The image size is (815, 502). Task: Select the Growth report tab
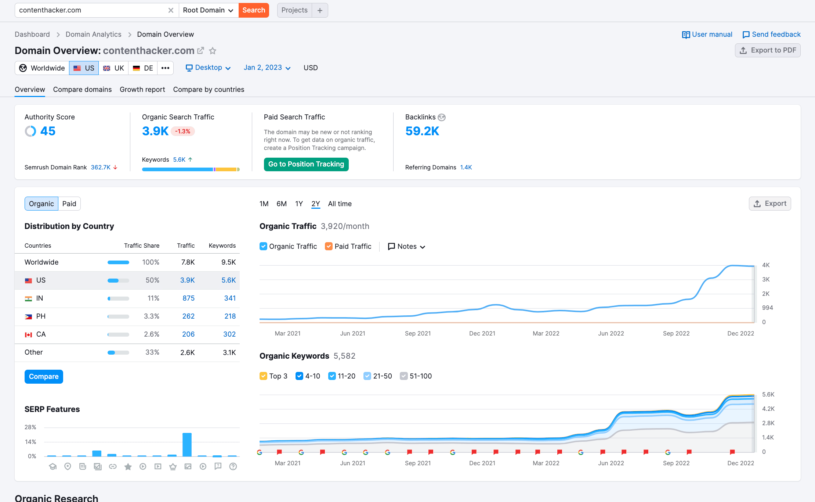point(142,89)
